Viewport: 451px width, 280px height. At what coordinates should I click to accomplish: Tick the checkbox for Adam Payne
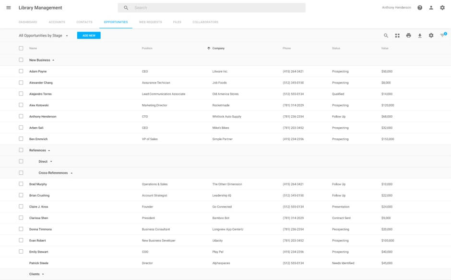[x=21, y=71]
